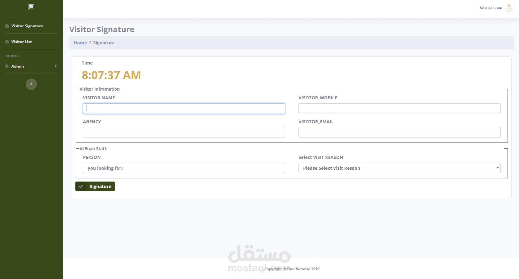Click the Copyright Your Website 2019 text
This screenshot has height=279, width=519.
click(x=292, y=269)
